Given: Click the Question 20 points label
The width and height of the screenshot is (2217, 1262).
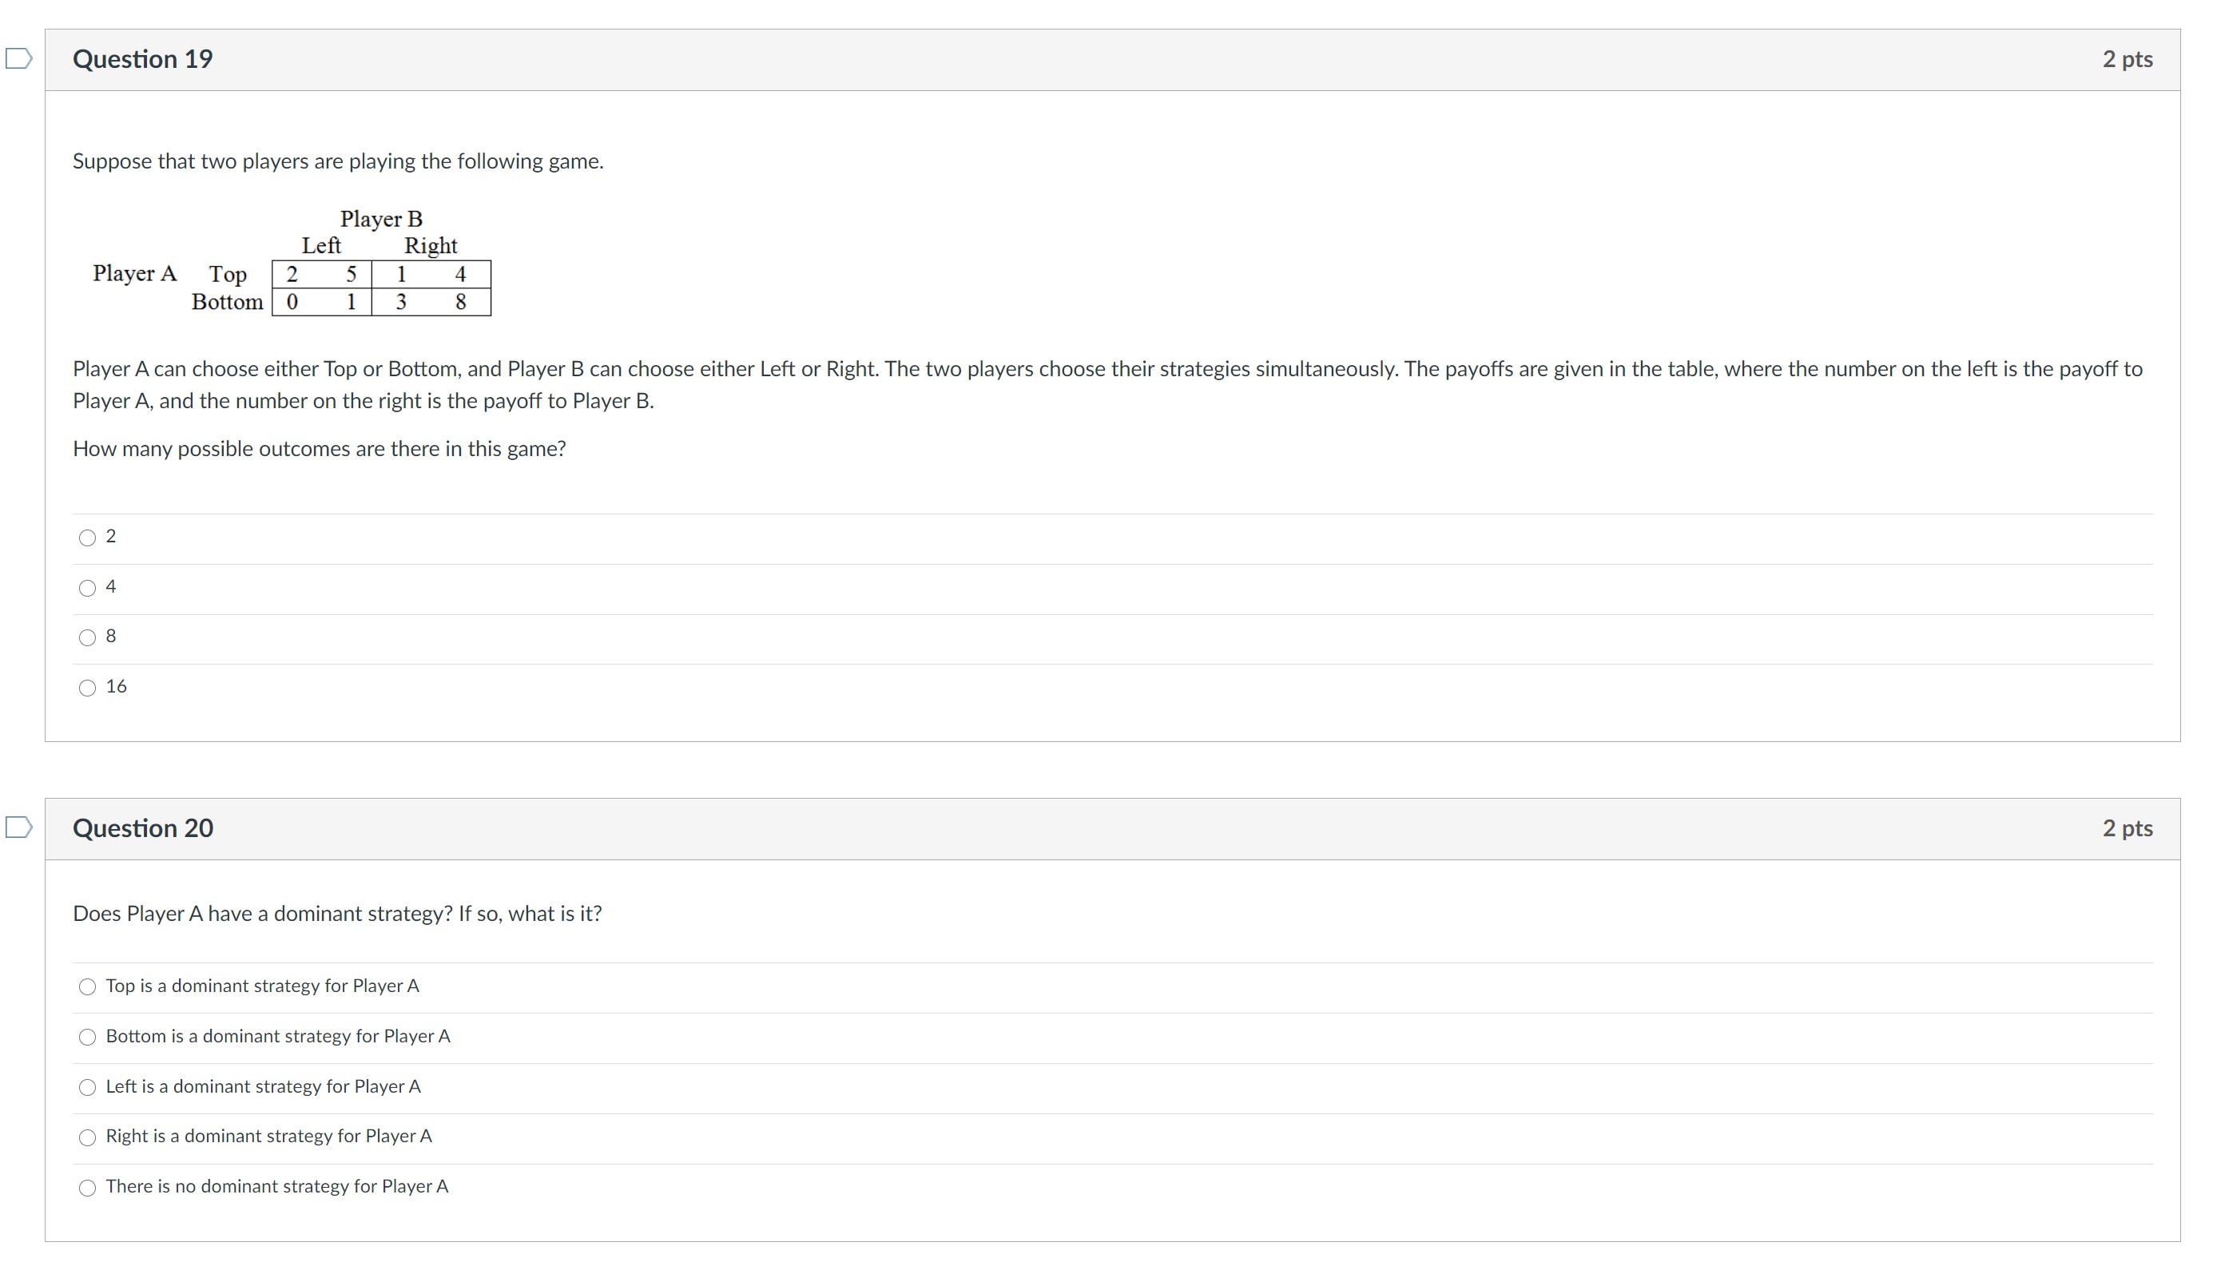Looking at the screenshot, I should tap(2127, 828).
